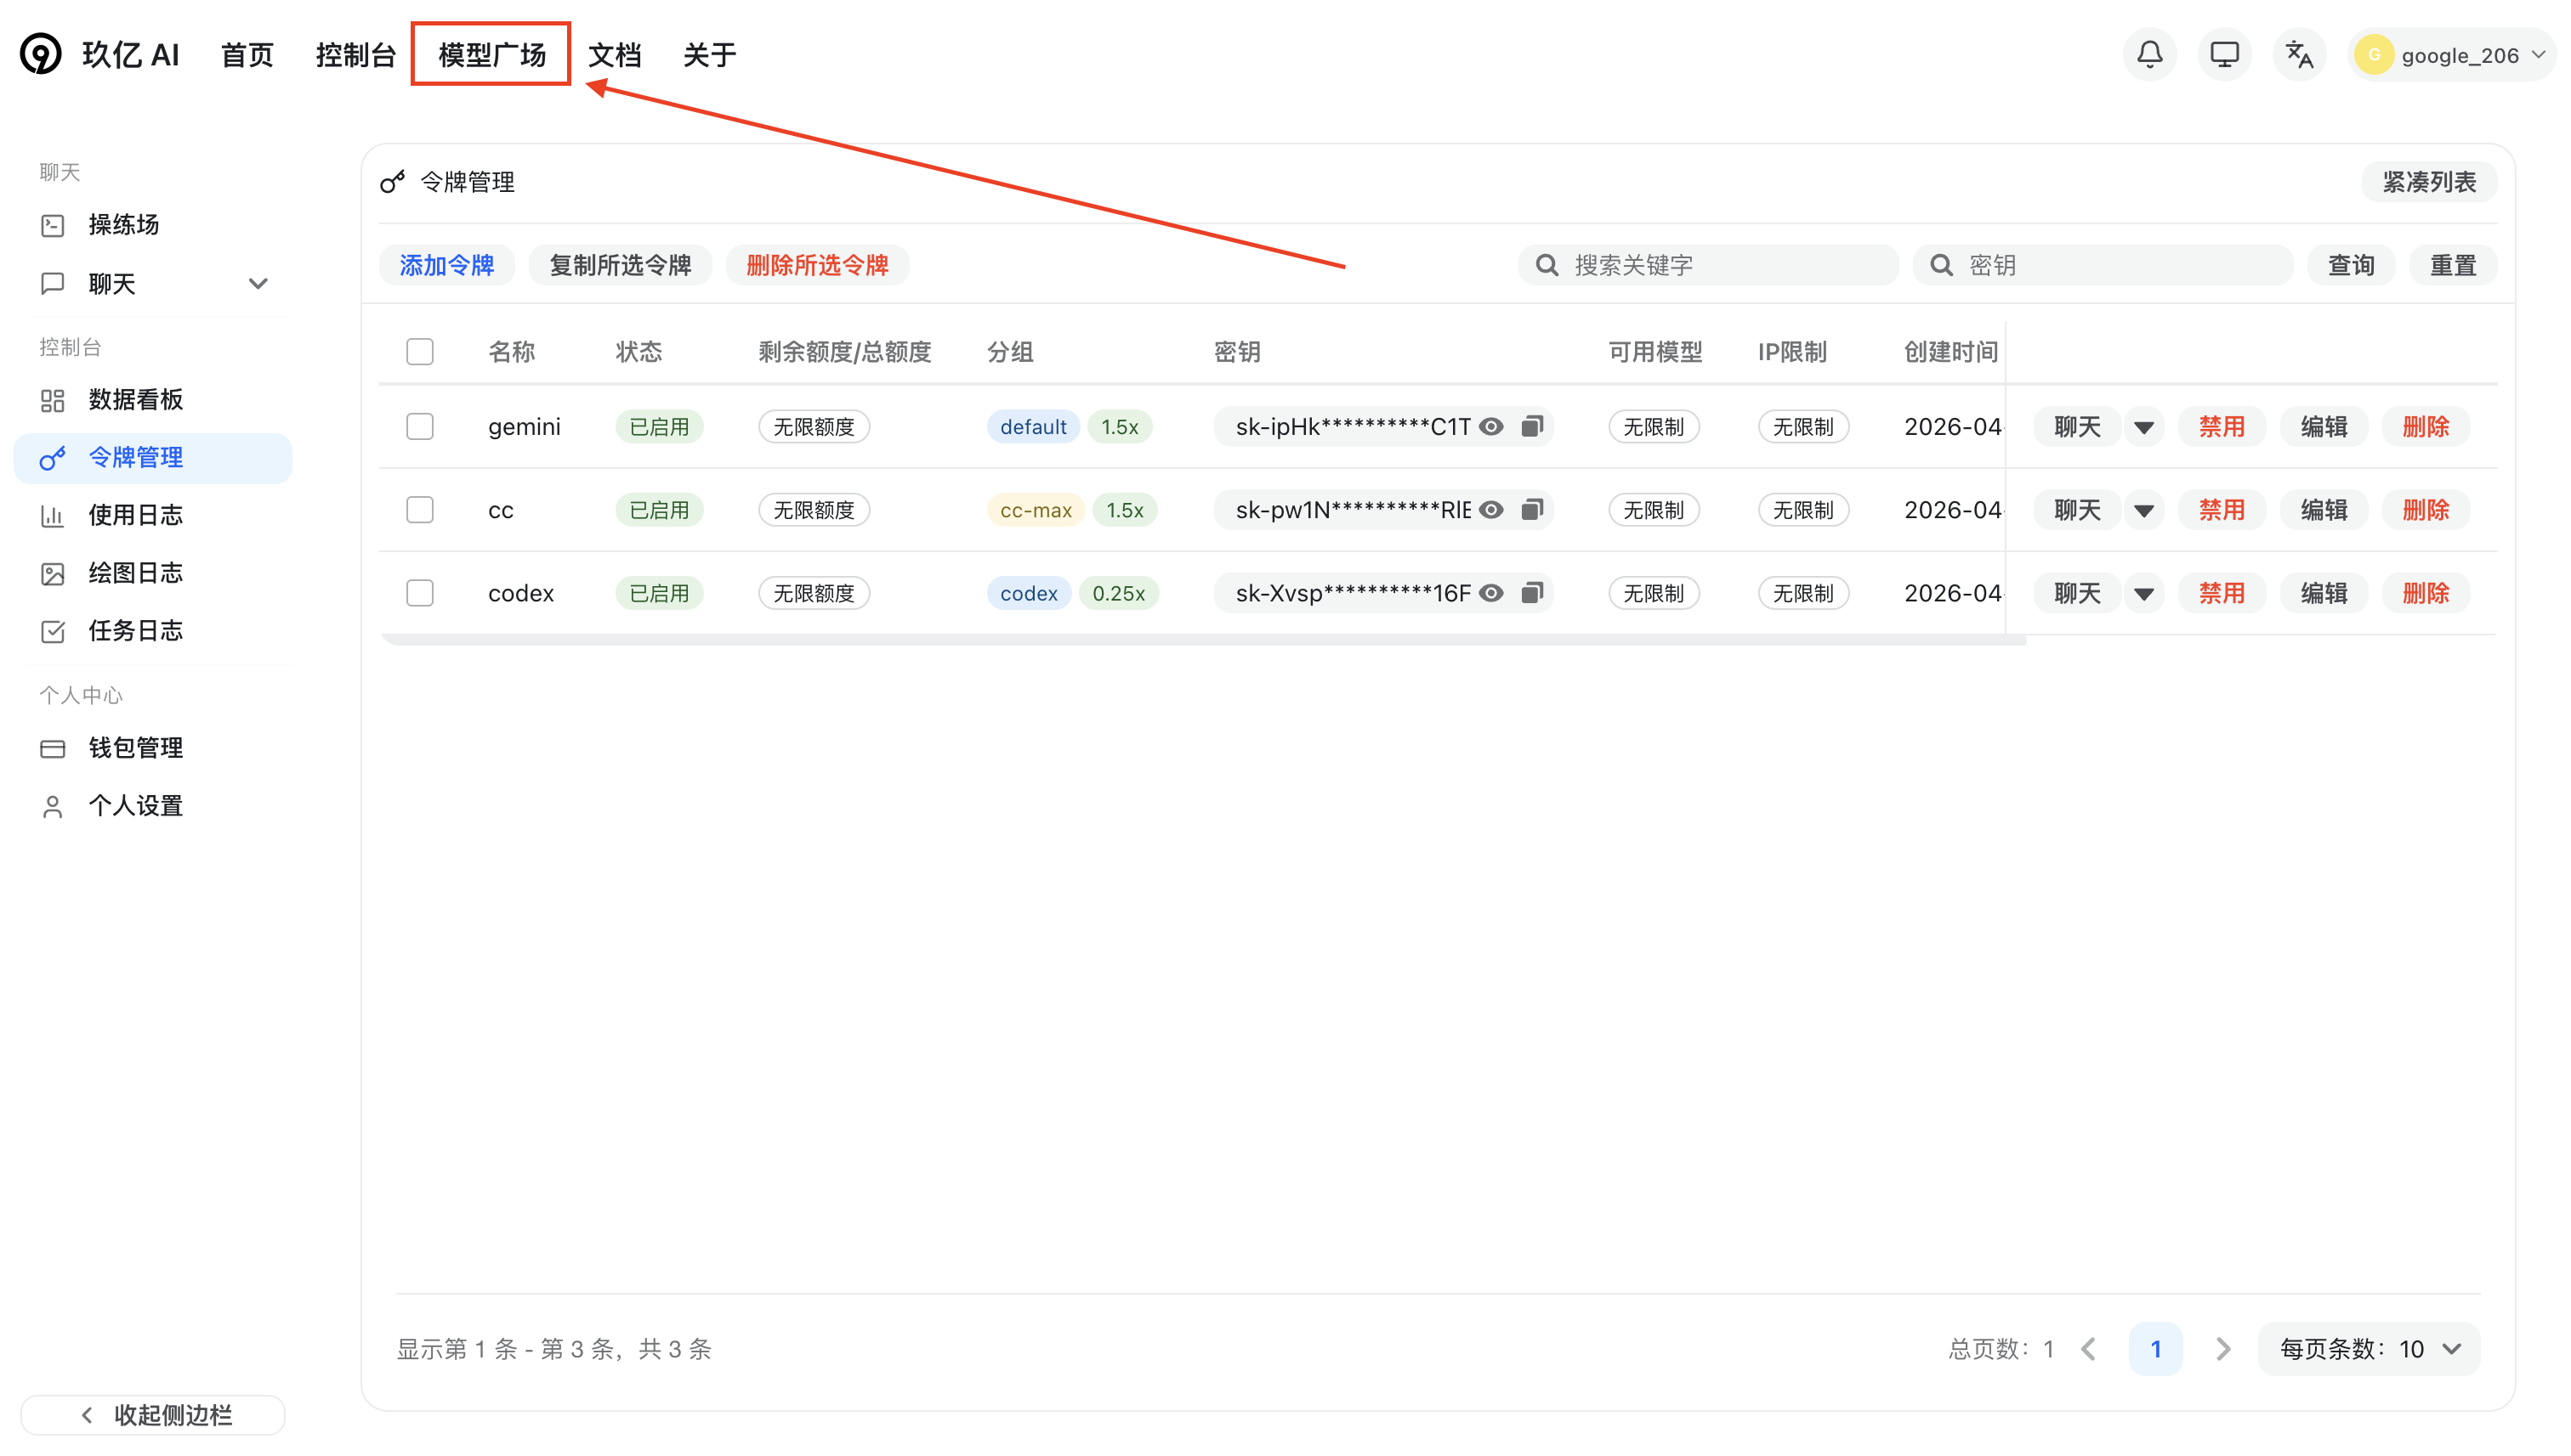The image size is (2571, 1456).
Task: Click the gemini row default group tag
Action: click(1033, 427)
